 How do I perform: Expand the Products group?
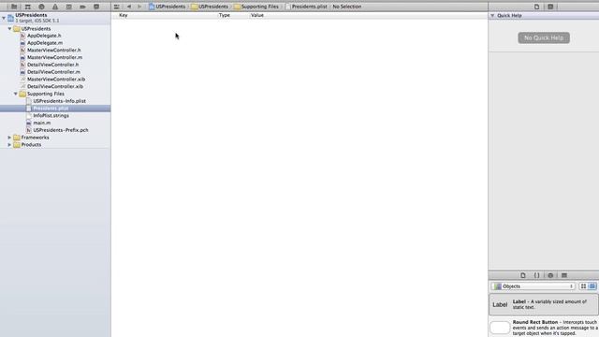tap(9, 144)
